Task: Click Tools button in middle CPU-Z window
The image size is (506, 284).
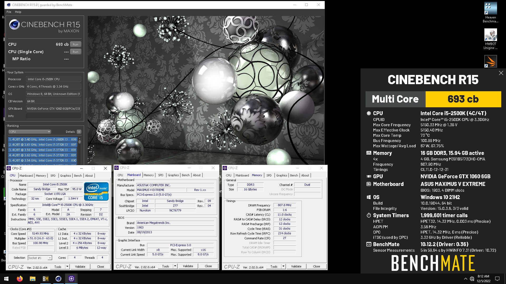Action: point(166,266)
